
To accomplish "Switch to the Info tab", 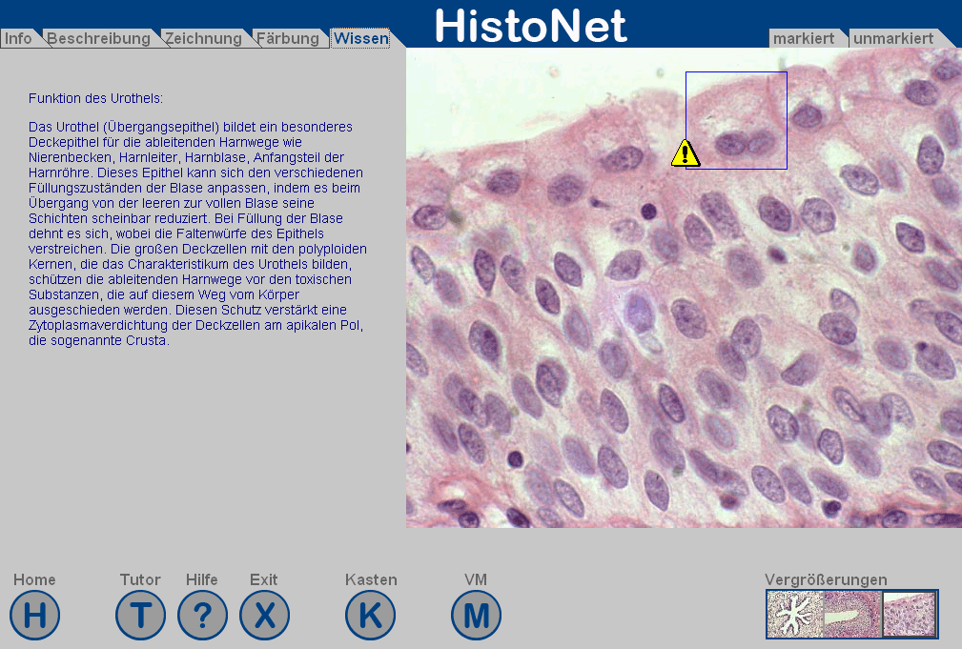I will (18, 39).
